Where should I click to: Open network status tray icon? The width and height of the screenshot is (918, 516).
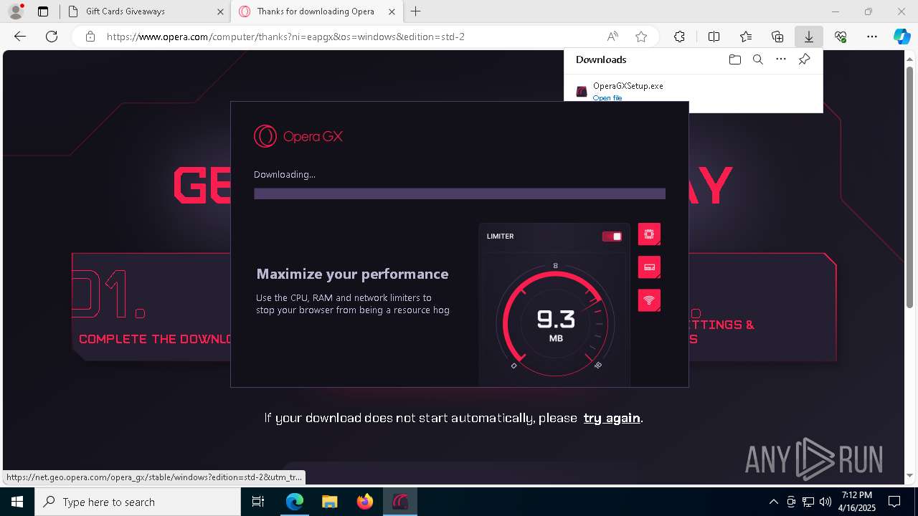tap(808, 502)
